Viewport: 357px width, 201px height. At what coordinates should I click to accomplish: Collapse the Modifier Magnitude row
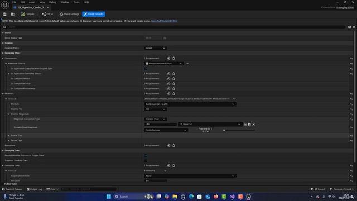(8, 114)
